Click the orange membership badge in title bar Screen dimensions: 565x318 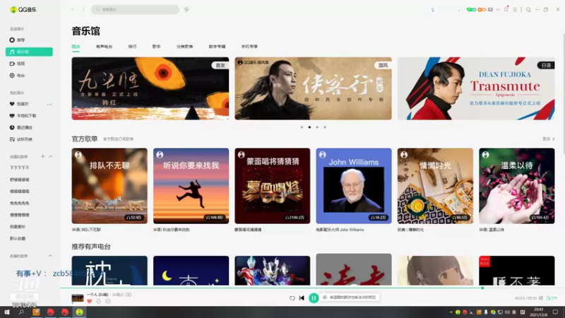tap(482, 10)
